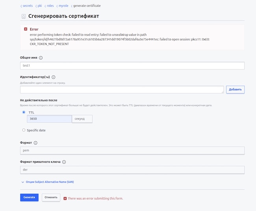
Task: Show info tooltip for Формат
Action: [x=35, y=143]
